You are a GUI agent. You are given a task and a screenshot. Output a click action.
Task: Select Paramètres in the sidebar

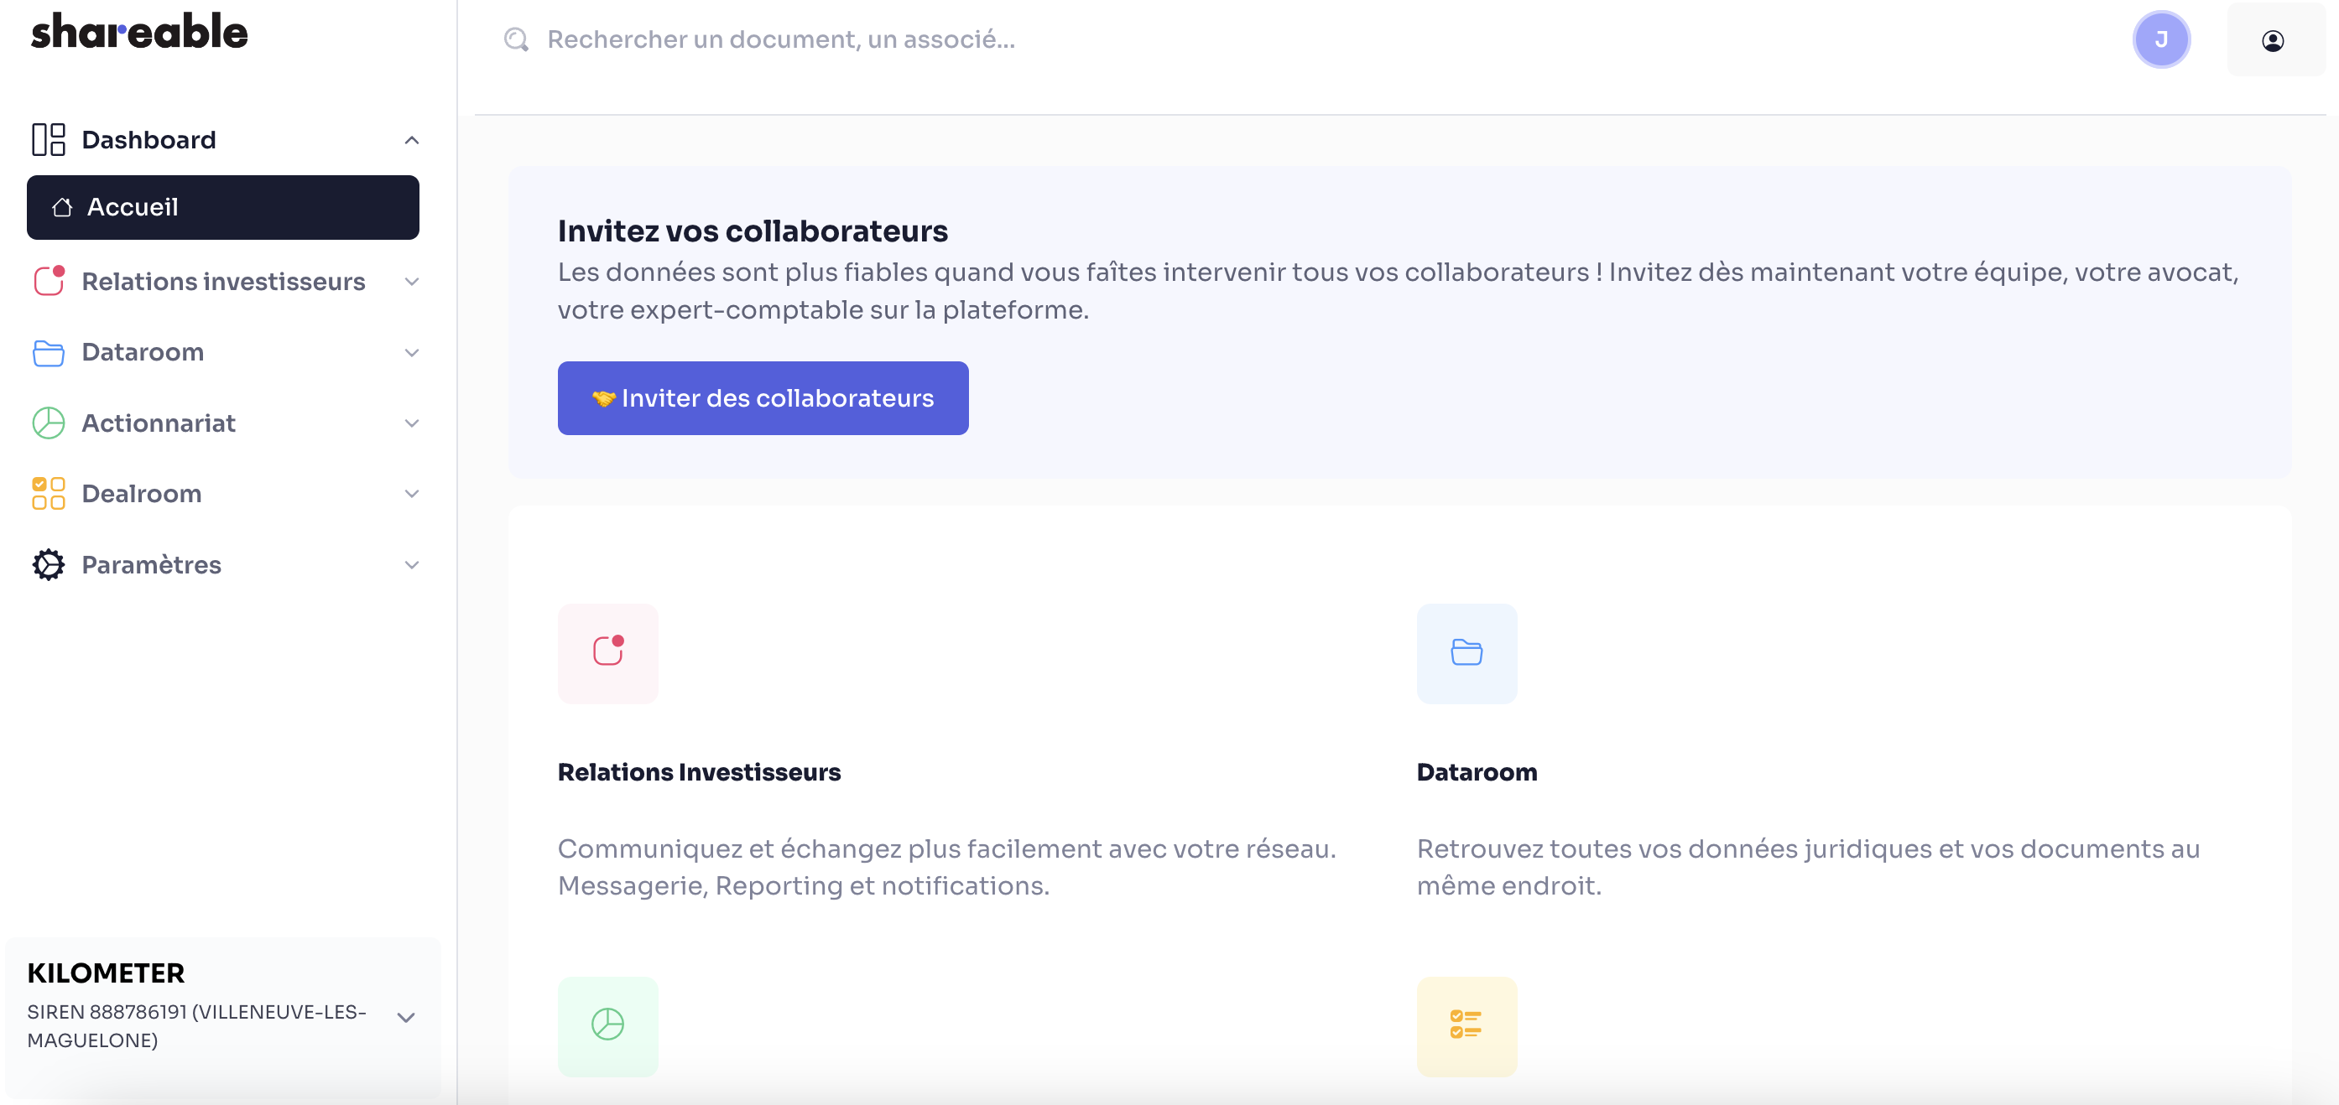click(x=151, y=563)
